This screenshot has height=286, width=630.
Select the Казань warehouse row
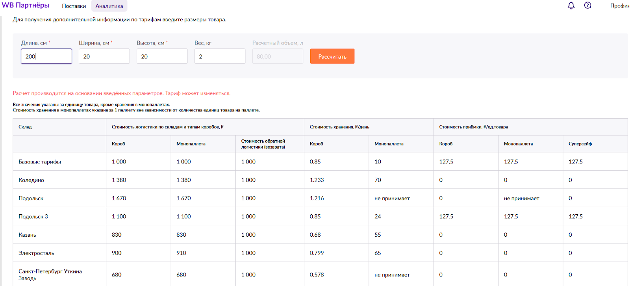tap(321, 234)
